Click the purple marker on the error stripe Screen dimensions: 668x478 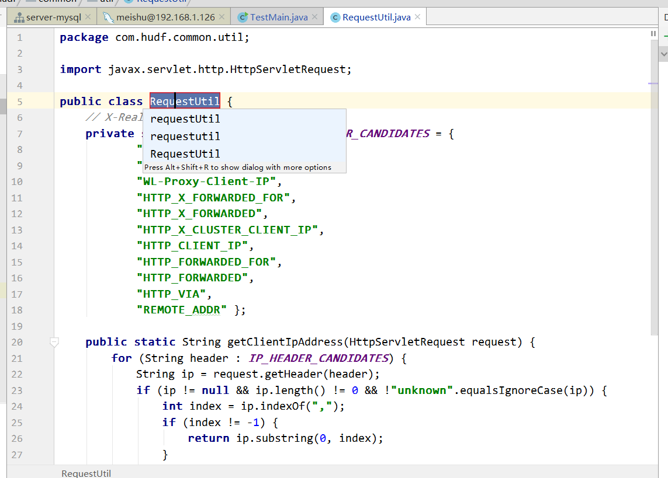pos(653,84)
